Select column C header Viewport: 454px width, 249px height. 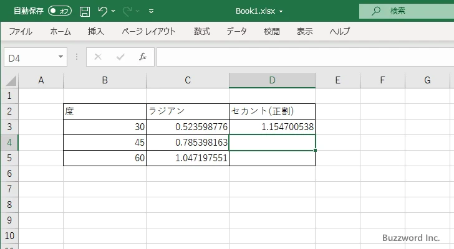(x=188, y=80)
